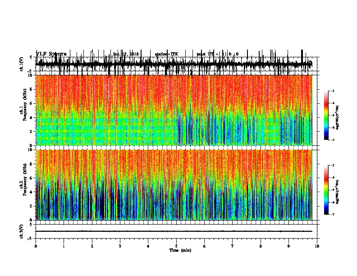This screenshot has height=276, width=357.
Task: Click time axis tick label "3"
Action: (x=120, y=246)
